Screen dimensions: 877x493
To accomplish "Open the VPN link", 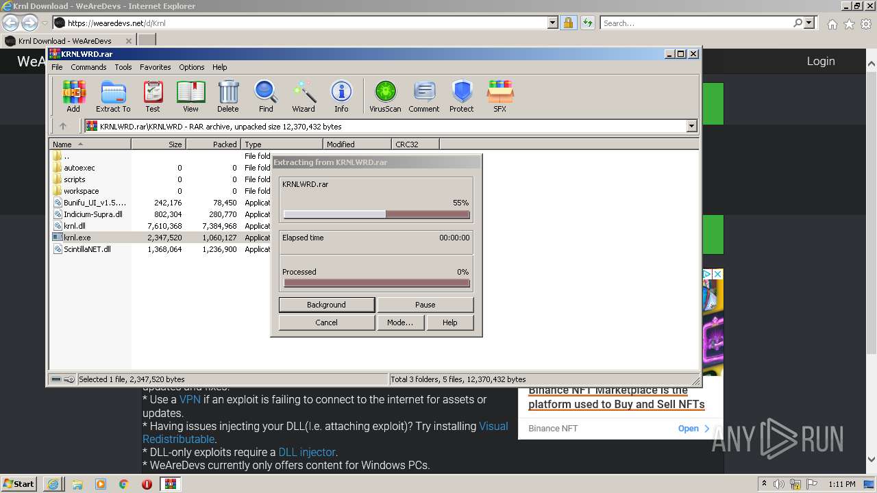I will coord(190,399).
